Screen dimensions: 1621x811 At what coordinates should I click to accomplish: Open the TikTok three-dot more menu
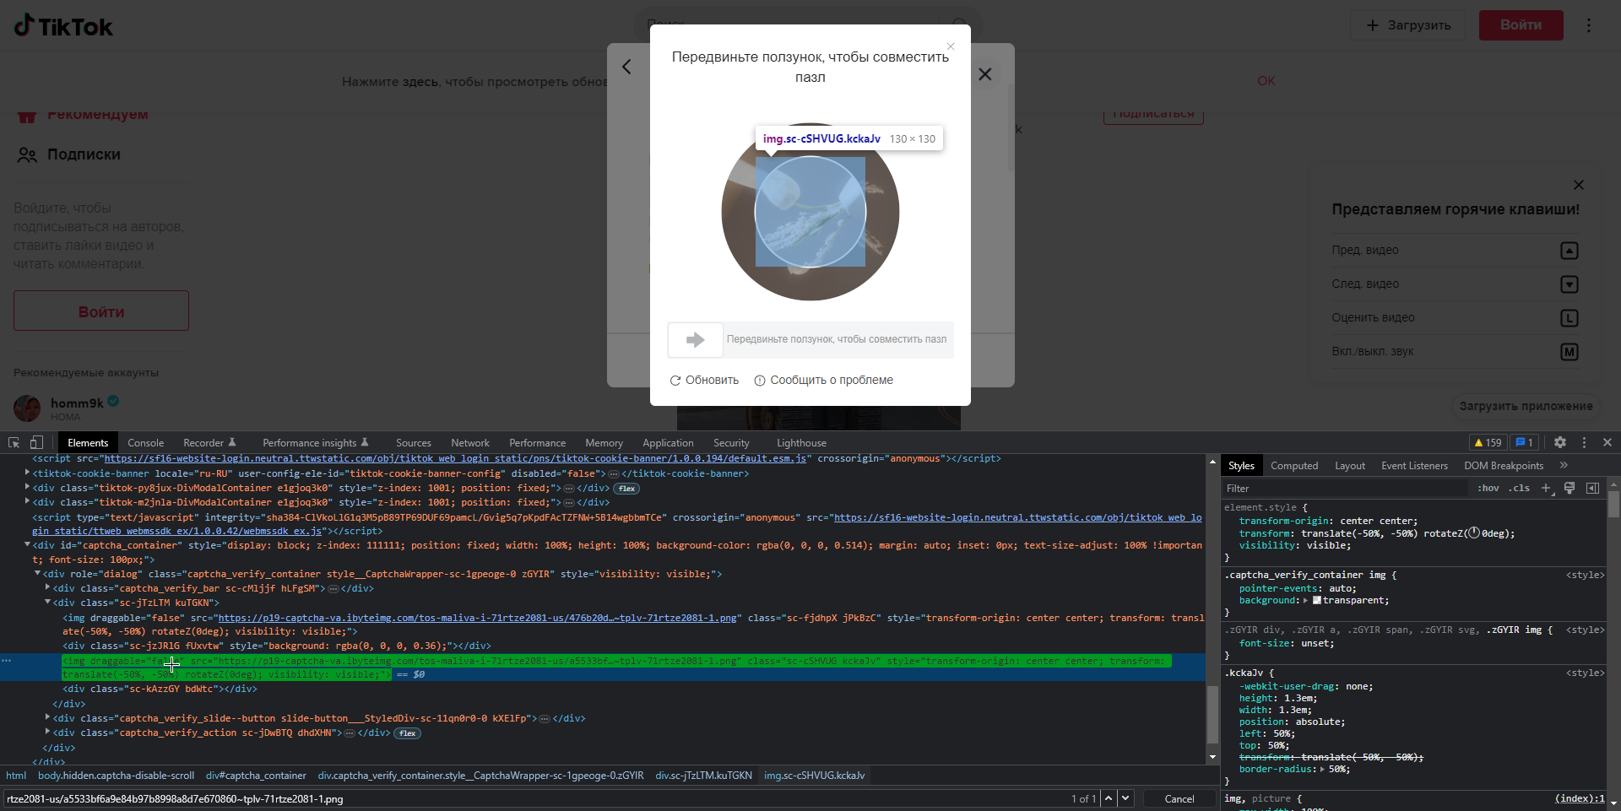click(1589, 25)
